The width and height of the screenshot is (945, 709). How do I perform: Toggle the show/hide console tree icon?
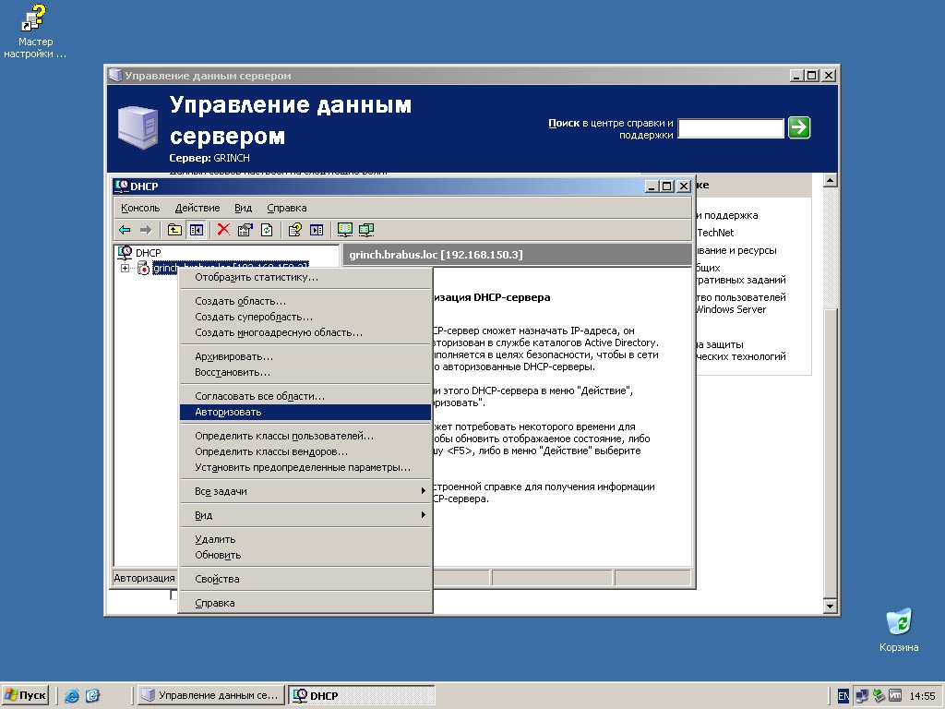(x=196, y=230)
